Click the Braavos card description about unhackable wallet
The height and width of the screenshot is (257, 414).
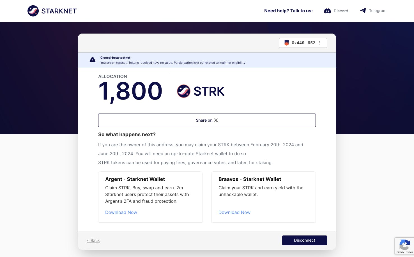(261, 191)
